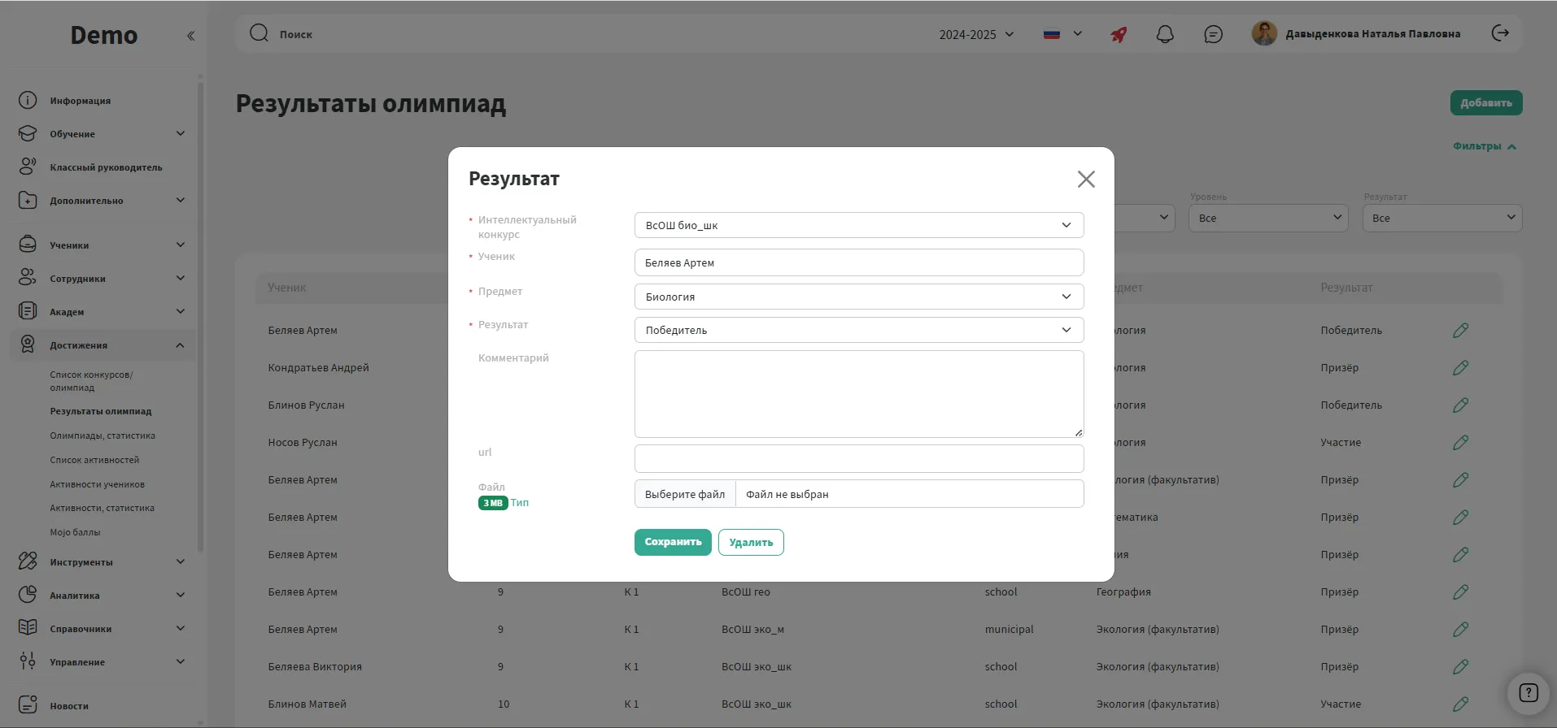Click the Удалить button
Viewport: 1557px width, 728px height.
click(750, 542)
